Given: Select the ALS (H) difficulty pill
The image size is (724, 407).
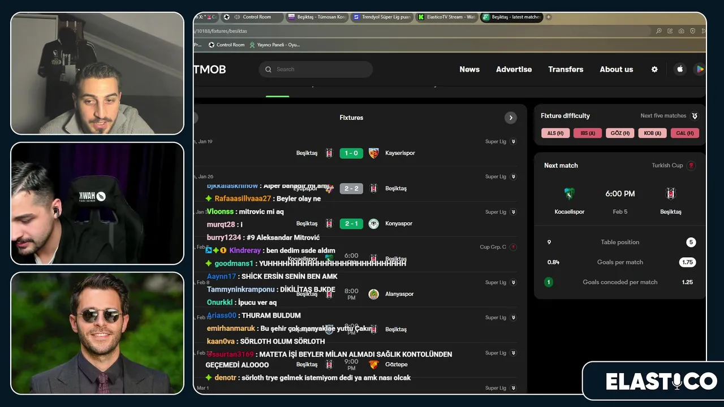Looking at the screenshot, I should pyautogui.click(x=555, y=133).
